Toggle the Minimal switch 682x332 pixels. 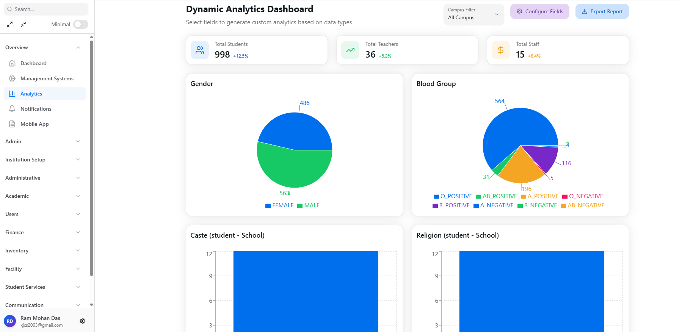coord(81,24)
